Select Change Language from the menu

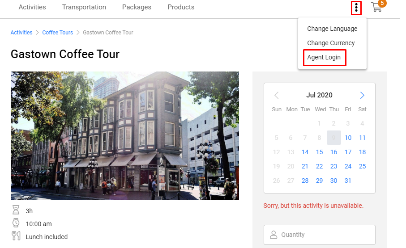[x=332, y=29]
